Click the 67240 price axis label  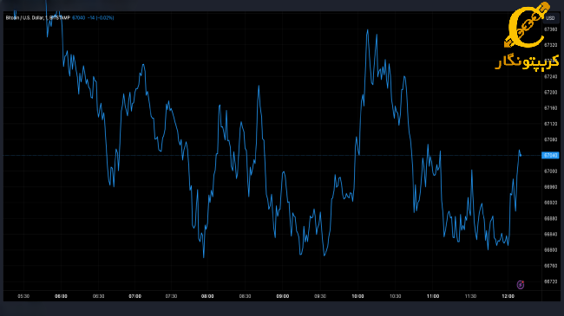pyautogui.click(x=551, y=76)
